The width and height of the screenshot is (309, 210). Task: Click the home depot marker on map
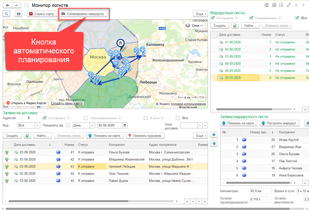click(x=120, y=43)
